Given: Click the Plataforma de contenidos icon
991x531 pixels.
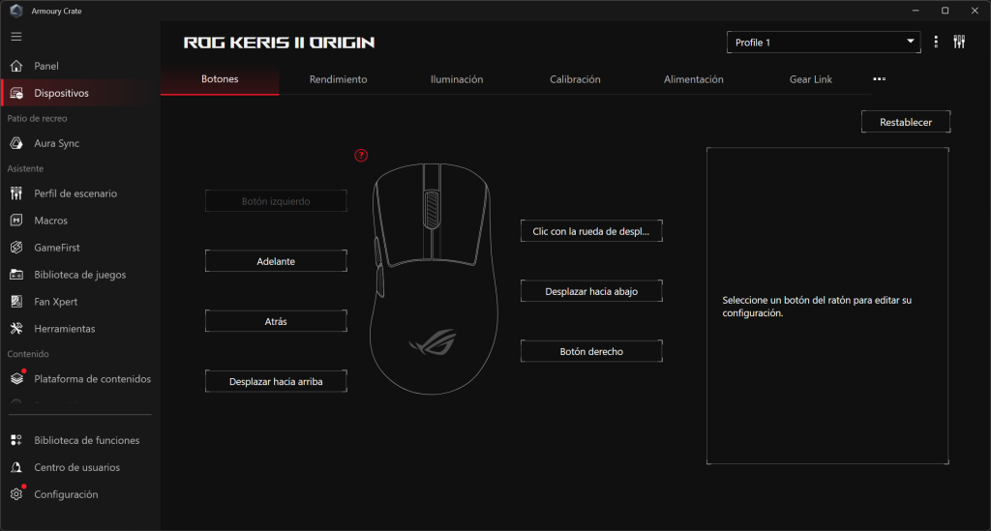Looking at the screenshot, I should click(17, 378).
